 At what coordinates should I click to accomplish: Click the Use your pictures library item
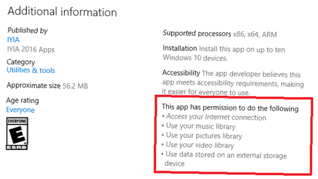[x=202, y=136]
